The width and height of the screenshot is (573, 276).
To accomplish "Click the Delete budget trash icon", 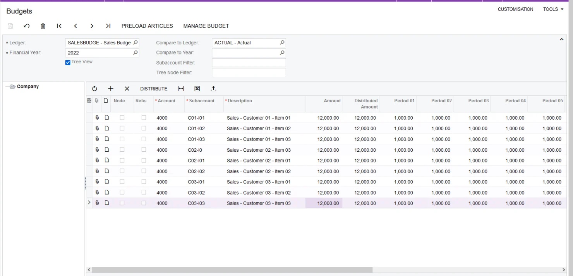I will click(43, 26).
